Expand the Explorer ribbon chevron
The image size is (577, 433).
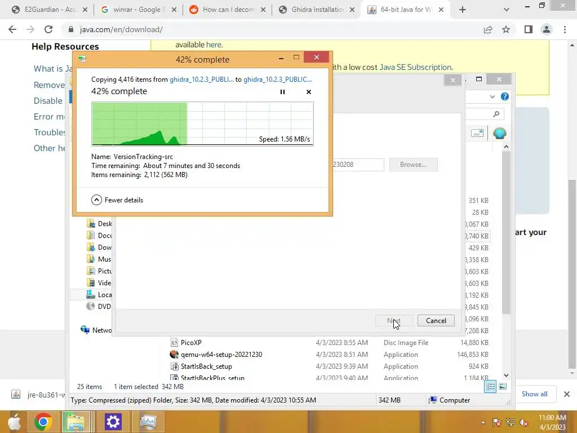pyautogui.click(x=492, y=96)
